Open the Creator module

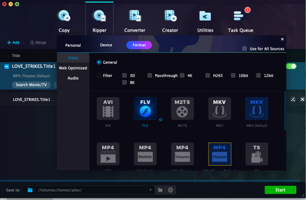[170, 21]
